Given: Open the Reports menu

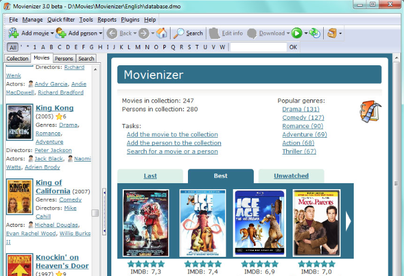Looking at the screenshot, I should (x=107, y=20).
